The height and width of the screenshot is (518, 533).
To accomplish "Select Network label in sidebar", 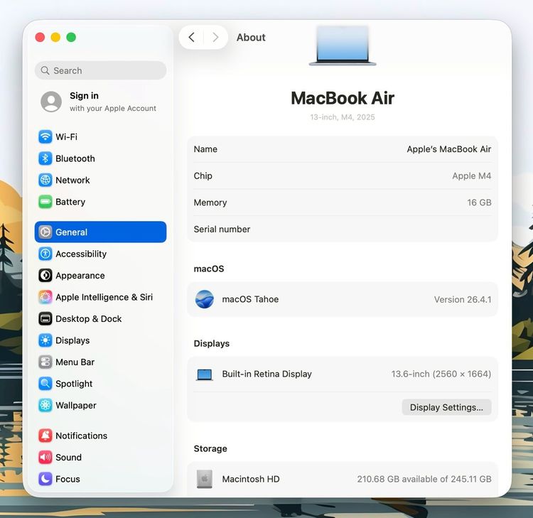I will tap(72, 180).
